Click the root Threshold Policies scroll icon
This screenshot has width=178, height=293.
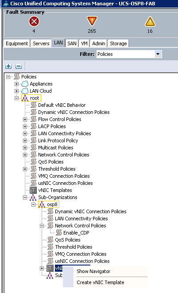click(33, 169)
